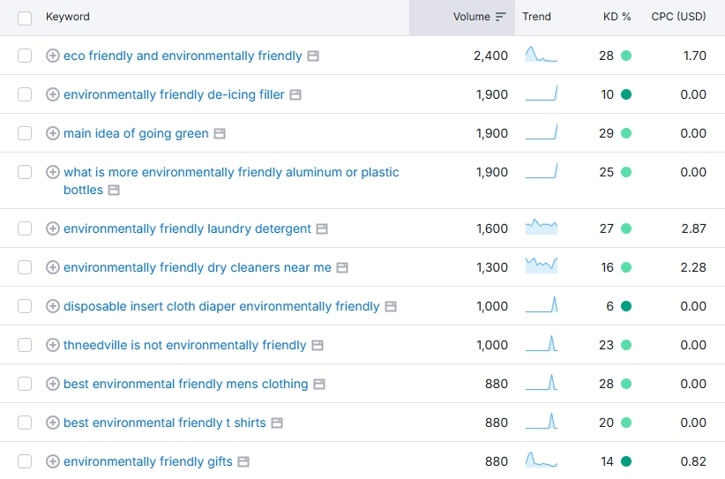The image size is (725, 479).
Task: Open SERP icon for 'environmentally friendly dry cleaners near me'
Action: 342,267
